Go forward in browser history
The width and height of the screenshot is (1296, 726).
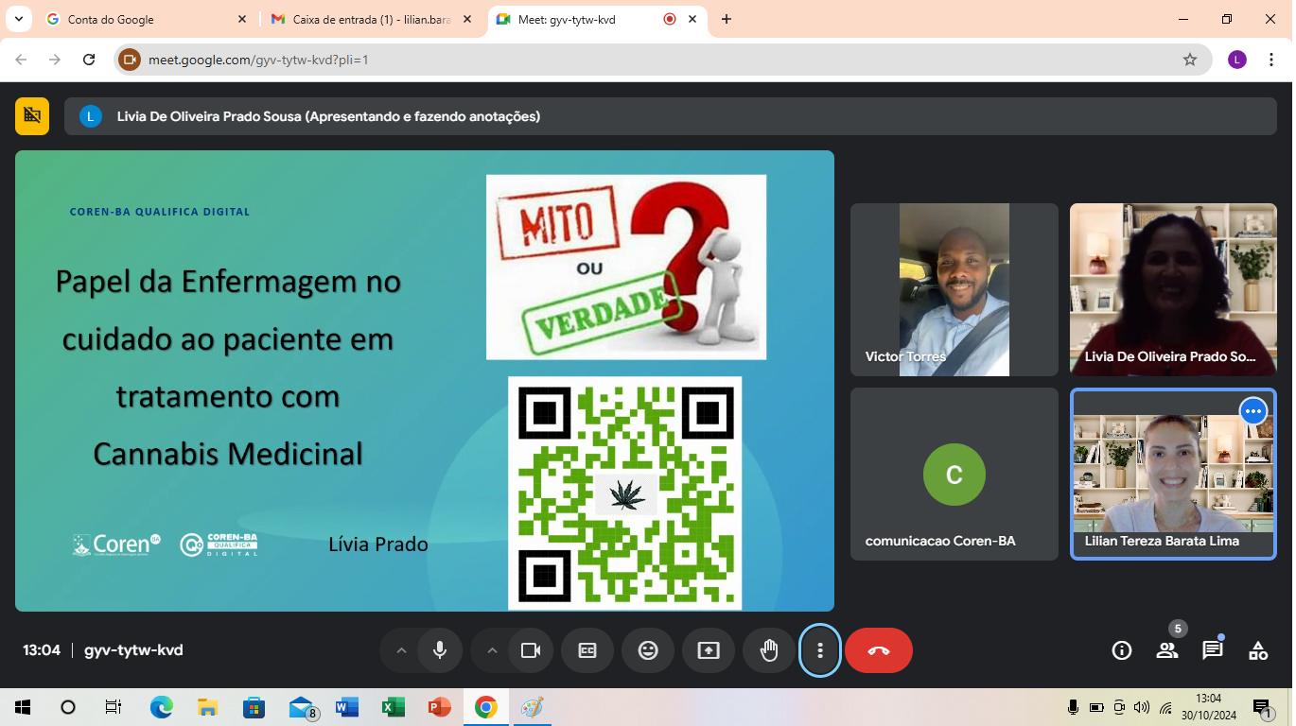(x=55, y=60)
